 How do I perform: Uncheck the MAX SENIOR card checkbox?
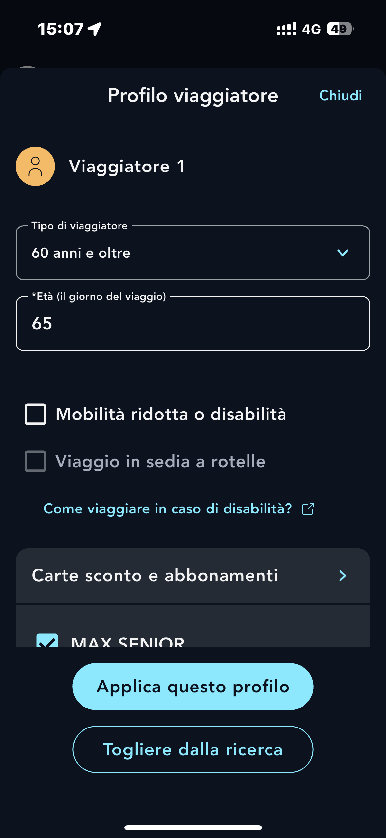click(x=47, y=641)
